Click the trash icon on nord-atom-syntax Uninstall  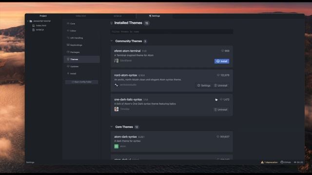[x=215, y=86]
